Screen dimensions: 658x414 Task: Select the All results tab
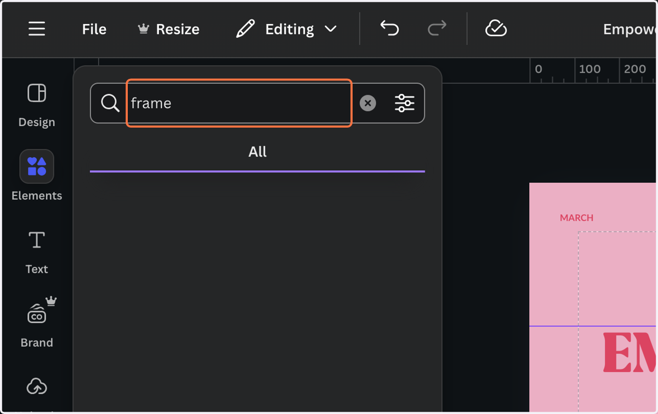[x=257, y=152]
